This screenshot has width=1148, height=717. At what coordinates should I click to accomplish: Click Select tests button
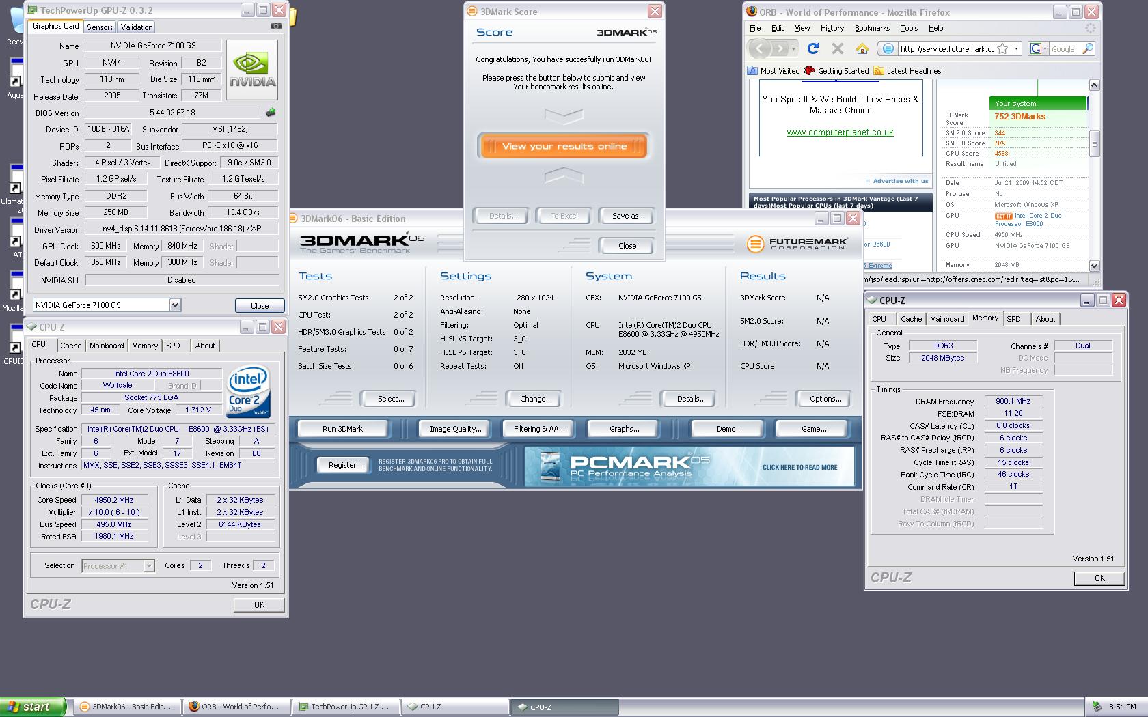click(391, 399)
